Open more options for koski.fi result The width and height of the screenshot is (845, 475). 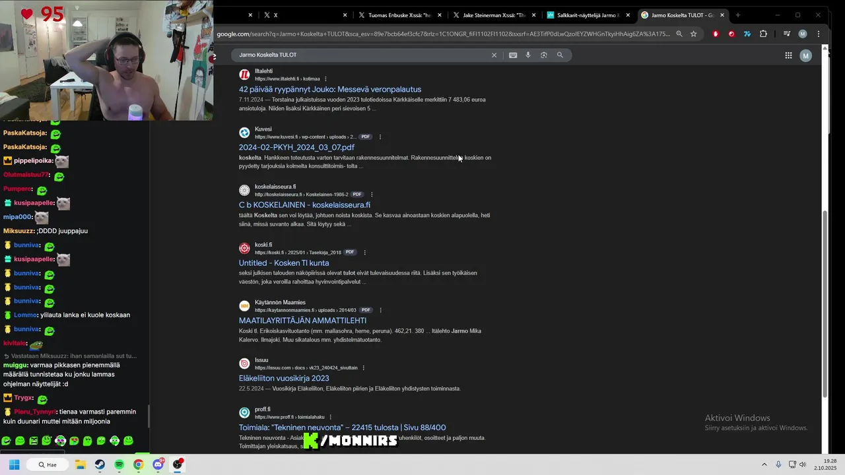(364, 252)
